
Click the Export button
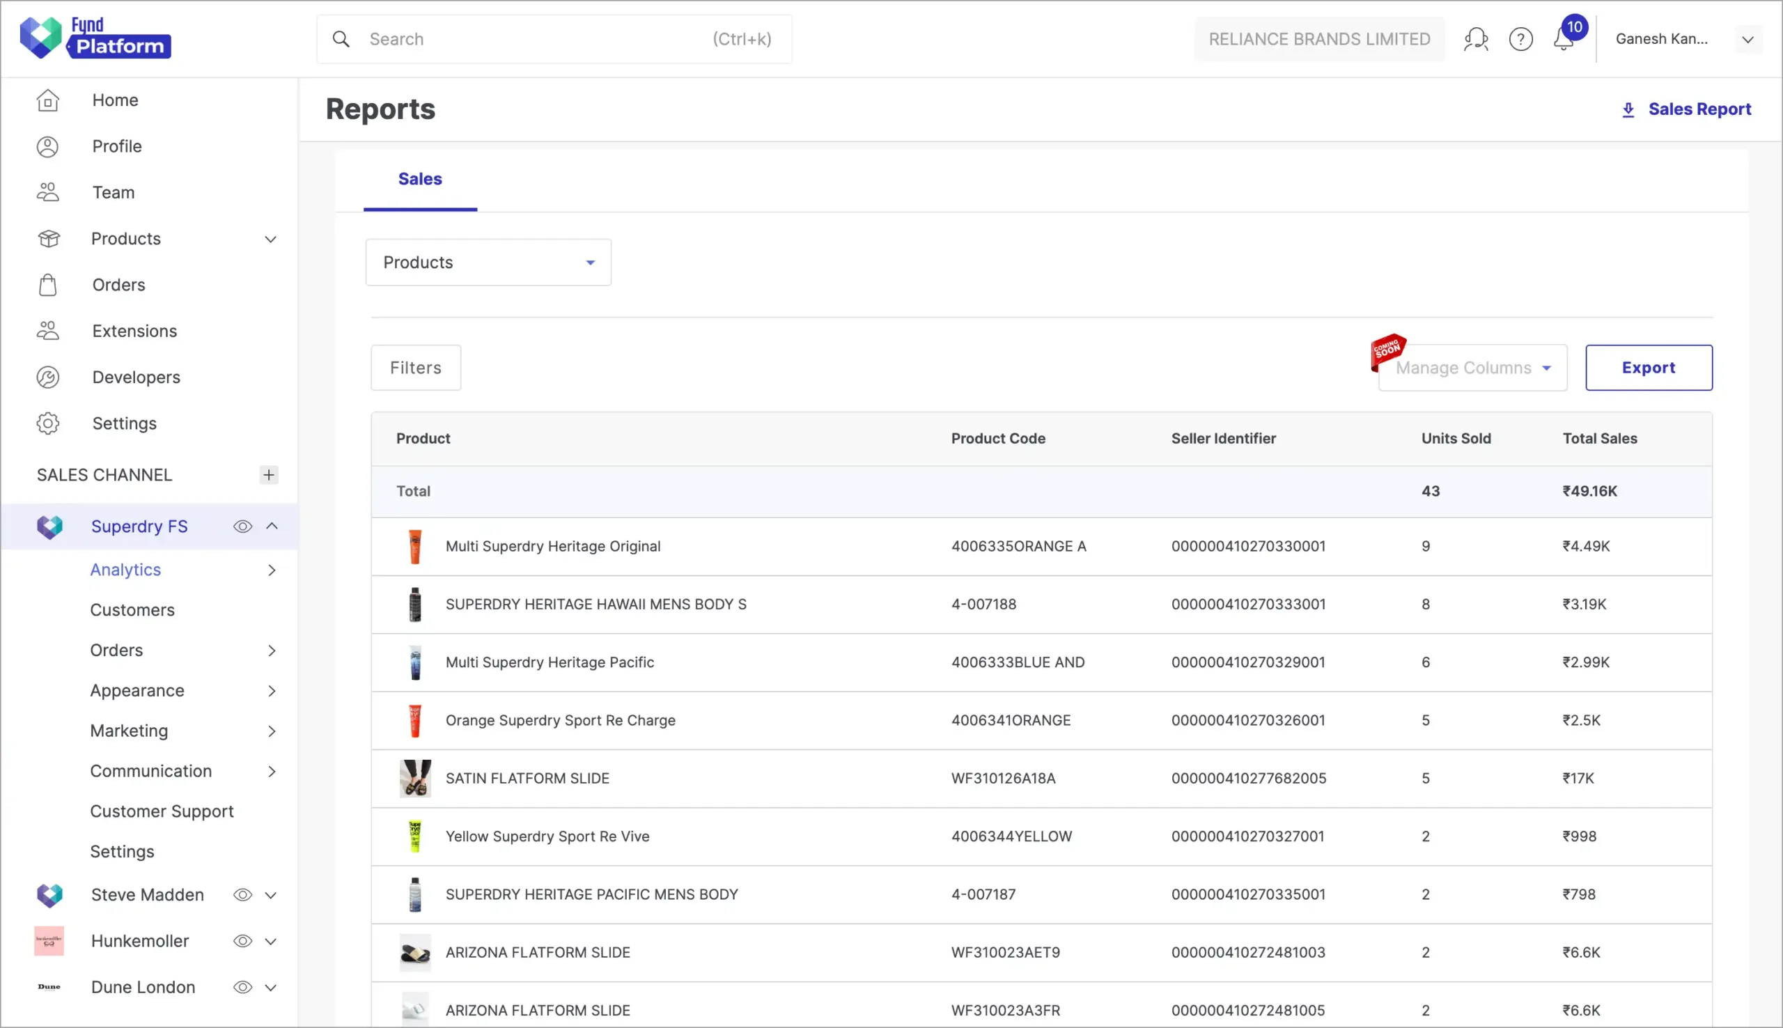(x=1648, y=367)
